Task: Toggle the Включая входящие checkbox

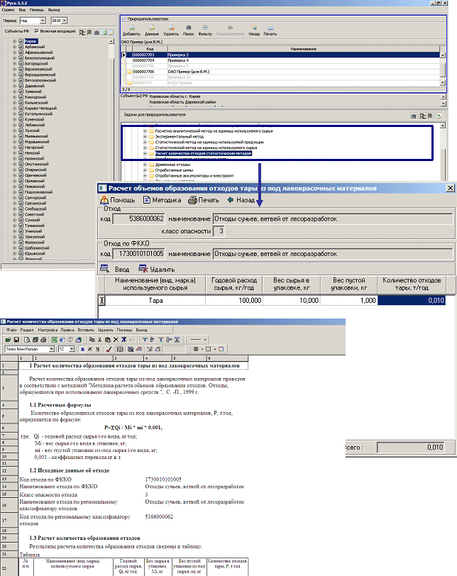Action: 36,32
